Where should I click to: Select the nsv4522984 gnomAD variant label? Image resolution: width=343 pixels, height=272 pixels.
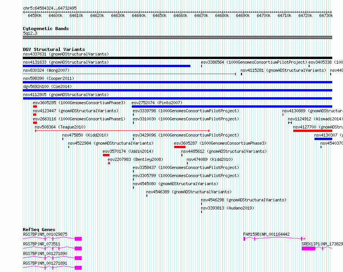[111, 143]
